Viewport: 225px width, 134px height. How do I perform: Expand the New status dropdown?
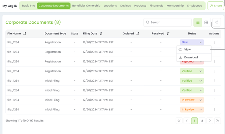tap(192, 42)
